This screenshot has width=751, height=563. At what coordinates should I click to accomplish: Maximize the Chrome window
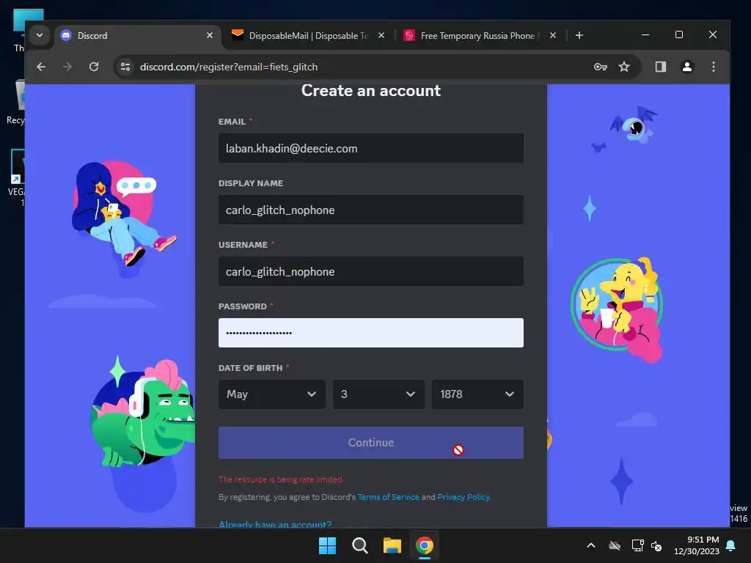pos(678,35)
